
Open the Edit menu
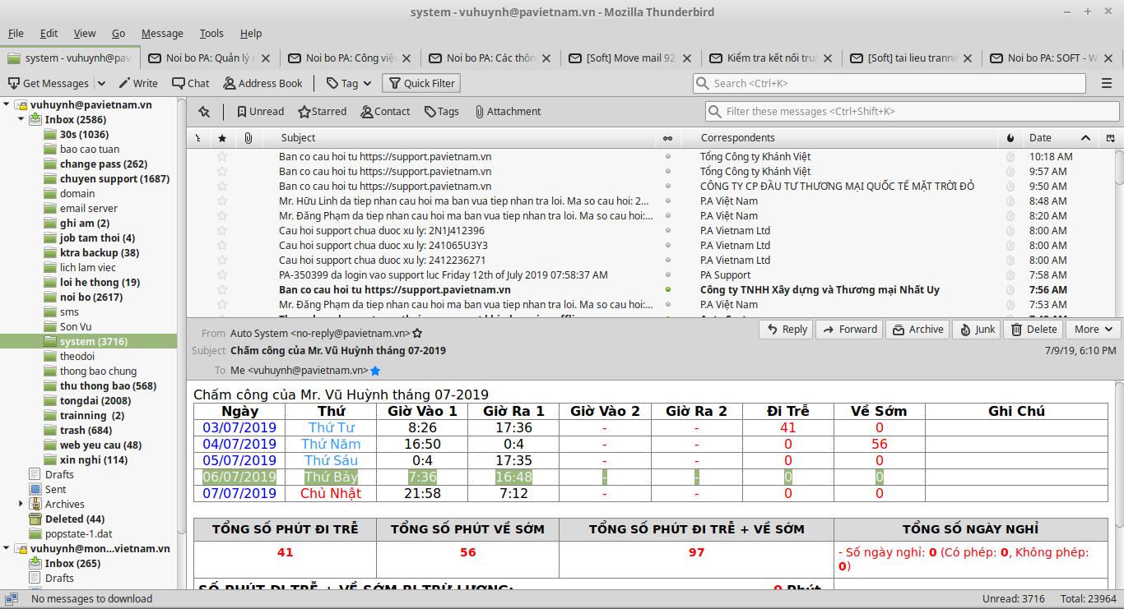pos(49,34)
